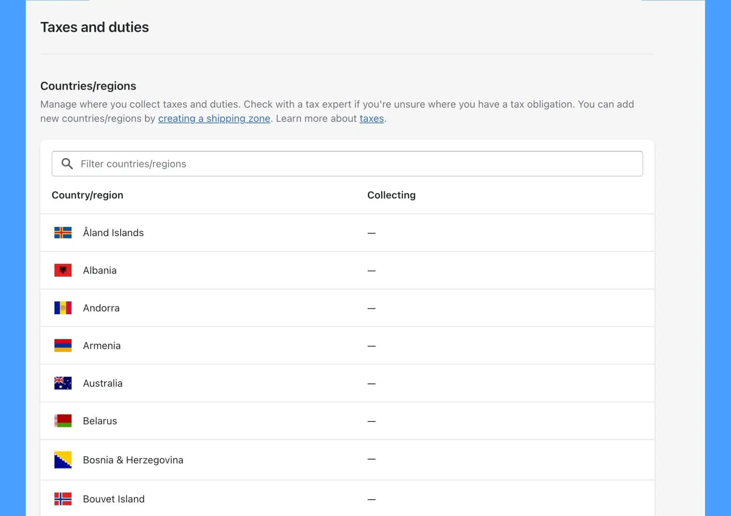The width and height of the screenshot is (731, 516).
Task: Select Bouvet Island row text
Action: [x=113, y=499]
